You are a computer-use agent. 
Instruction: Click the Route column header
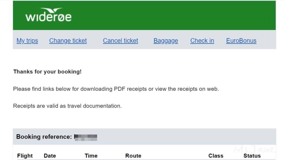[133, 156]
